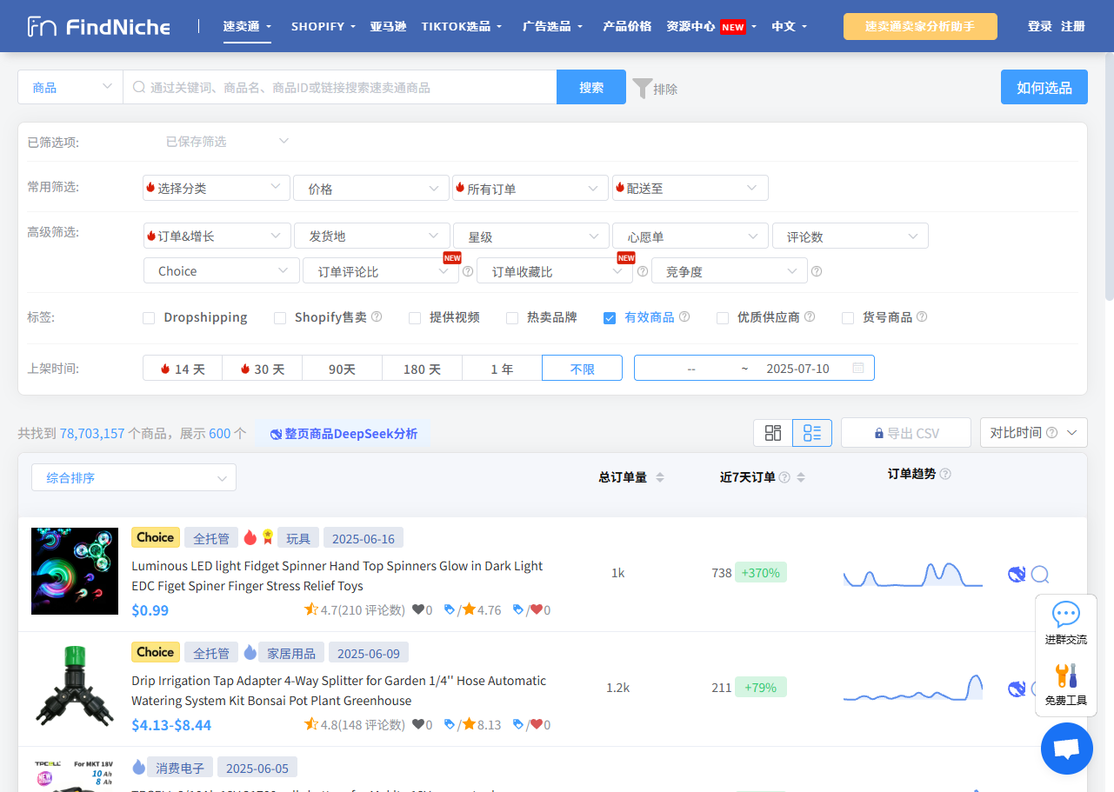1114x792 pixels.
Task: Click the search magnifier icon in the search box
Action: tap(139, 88)
